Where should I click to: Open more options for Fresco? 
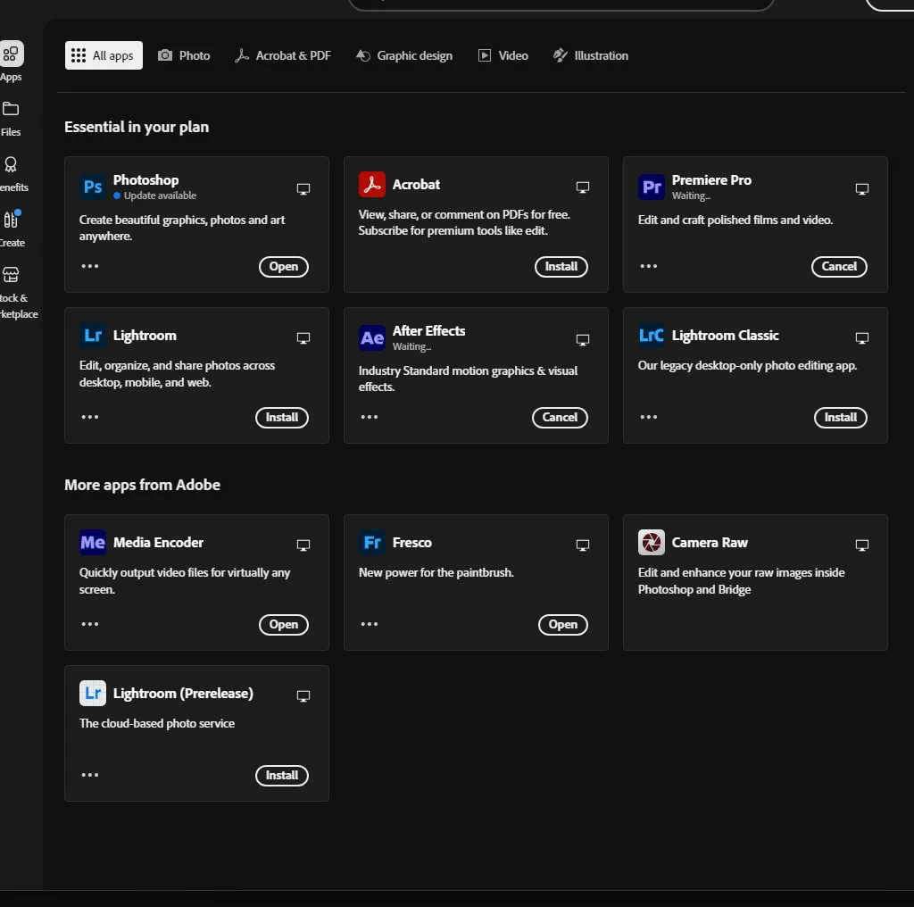point(369,624)
